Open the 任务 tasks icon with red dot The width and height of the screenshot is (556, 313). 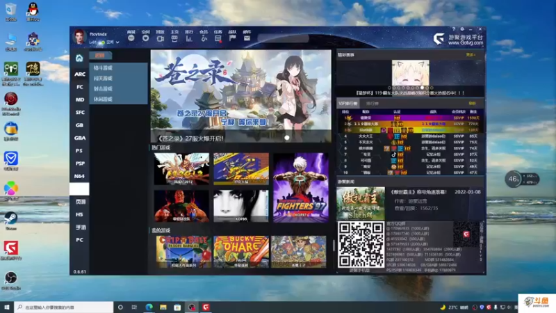tap(218, 38)
